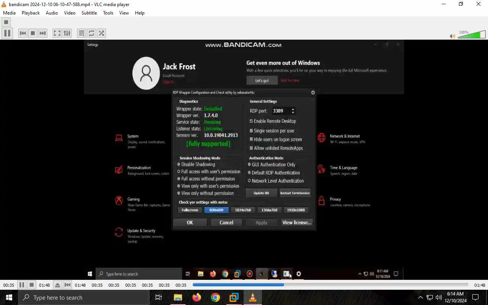Skip to next media in playlist
488x305 pixels.
click(43, 33)
